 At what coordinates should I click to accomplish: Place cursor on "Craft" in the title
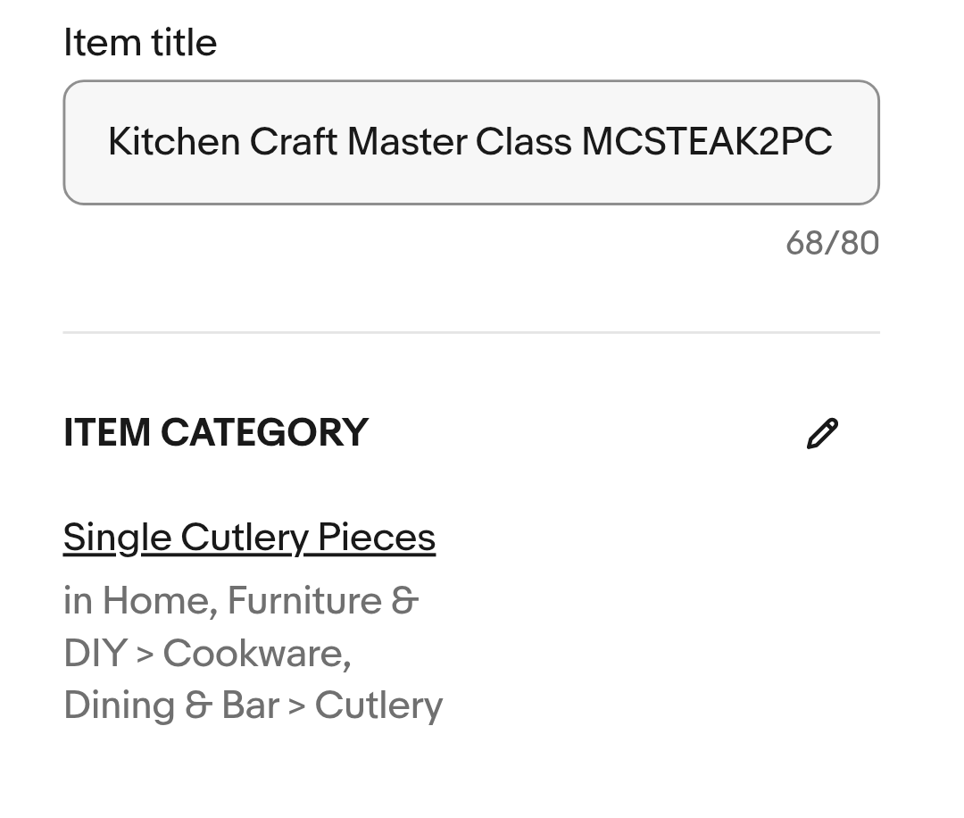pyautogui.click(x=293, y=142)
